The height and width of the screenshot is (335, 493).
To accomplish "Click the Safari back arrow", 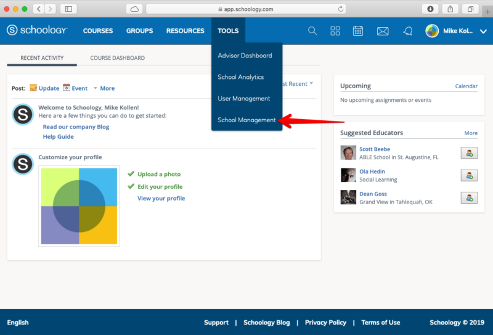I will click(39, 9).
